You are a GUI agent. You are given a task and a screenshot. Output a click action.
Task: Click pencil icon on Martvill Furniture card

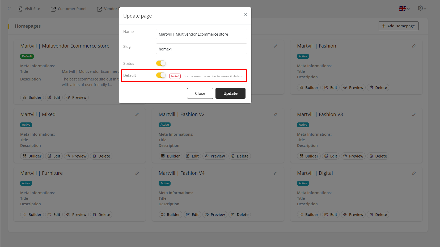click(x=137, y=173)
